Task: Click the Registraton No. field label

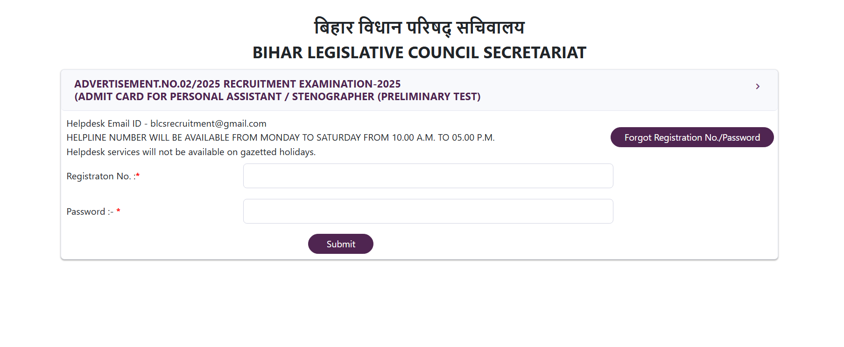Action: point(100,177)
